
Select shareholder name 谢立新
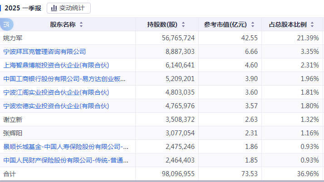(x=13, y=120)
